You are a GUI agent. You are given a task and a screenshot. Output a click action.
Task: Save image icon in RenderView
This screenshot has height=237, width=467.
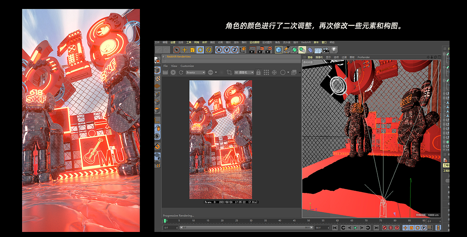point(294,72)
